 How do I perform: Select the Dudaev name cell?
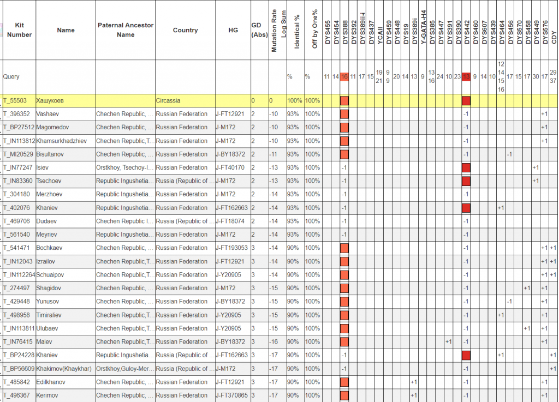[46, 221]
